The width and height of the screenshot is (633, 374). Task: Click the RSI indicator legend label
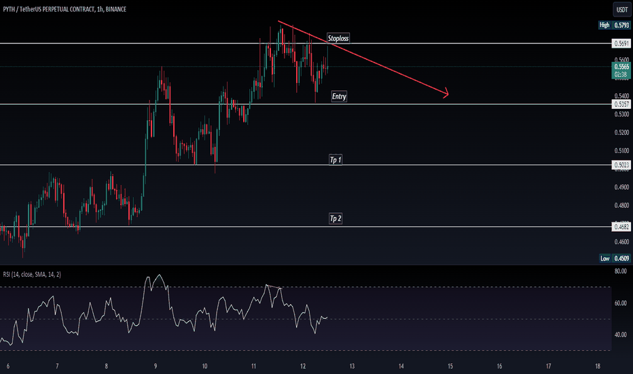32,275
